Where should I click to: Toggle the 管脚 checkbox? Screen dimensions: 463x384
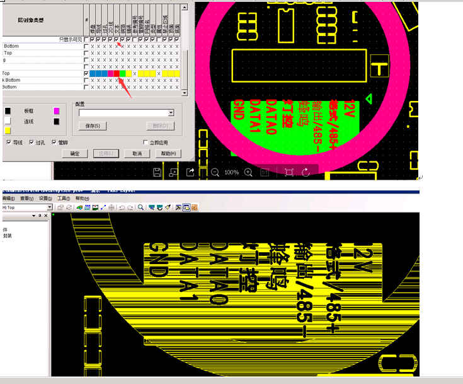[x=54, y=143]
